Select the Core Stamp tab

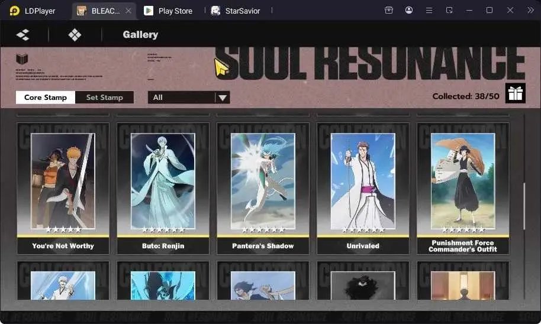(x=46, y=98)
